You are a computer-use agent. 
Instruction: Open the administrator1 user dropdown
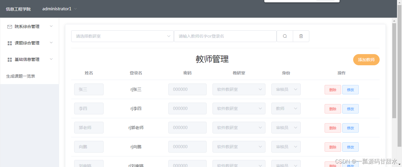click(x=59, y=9)
